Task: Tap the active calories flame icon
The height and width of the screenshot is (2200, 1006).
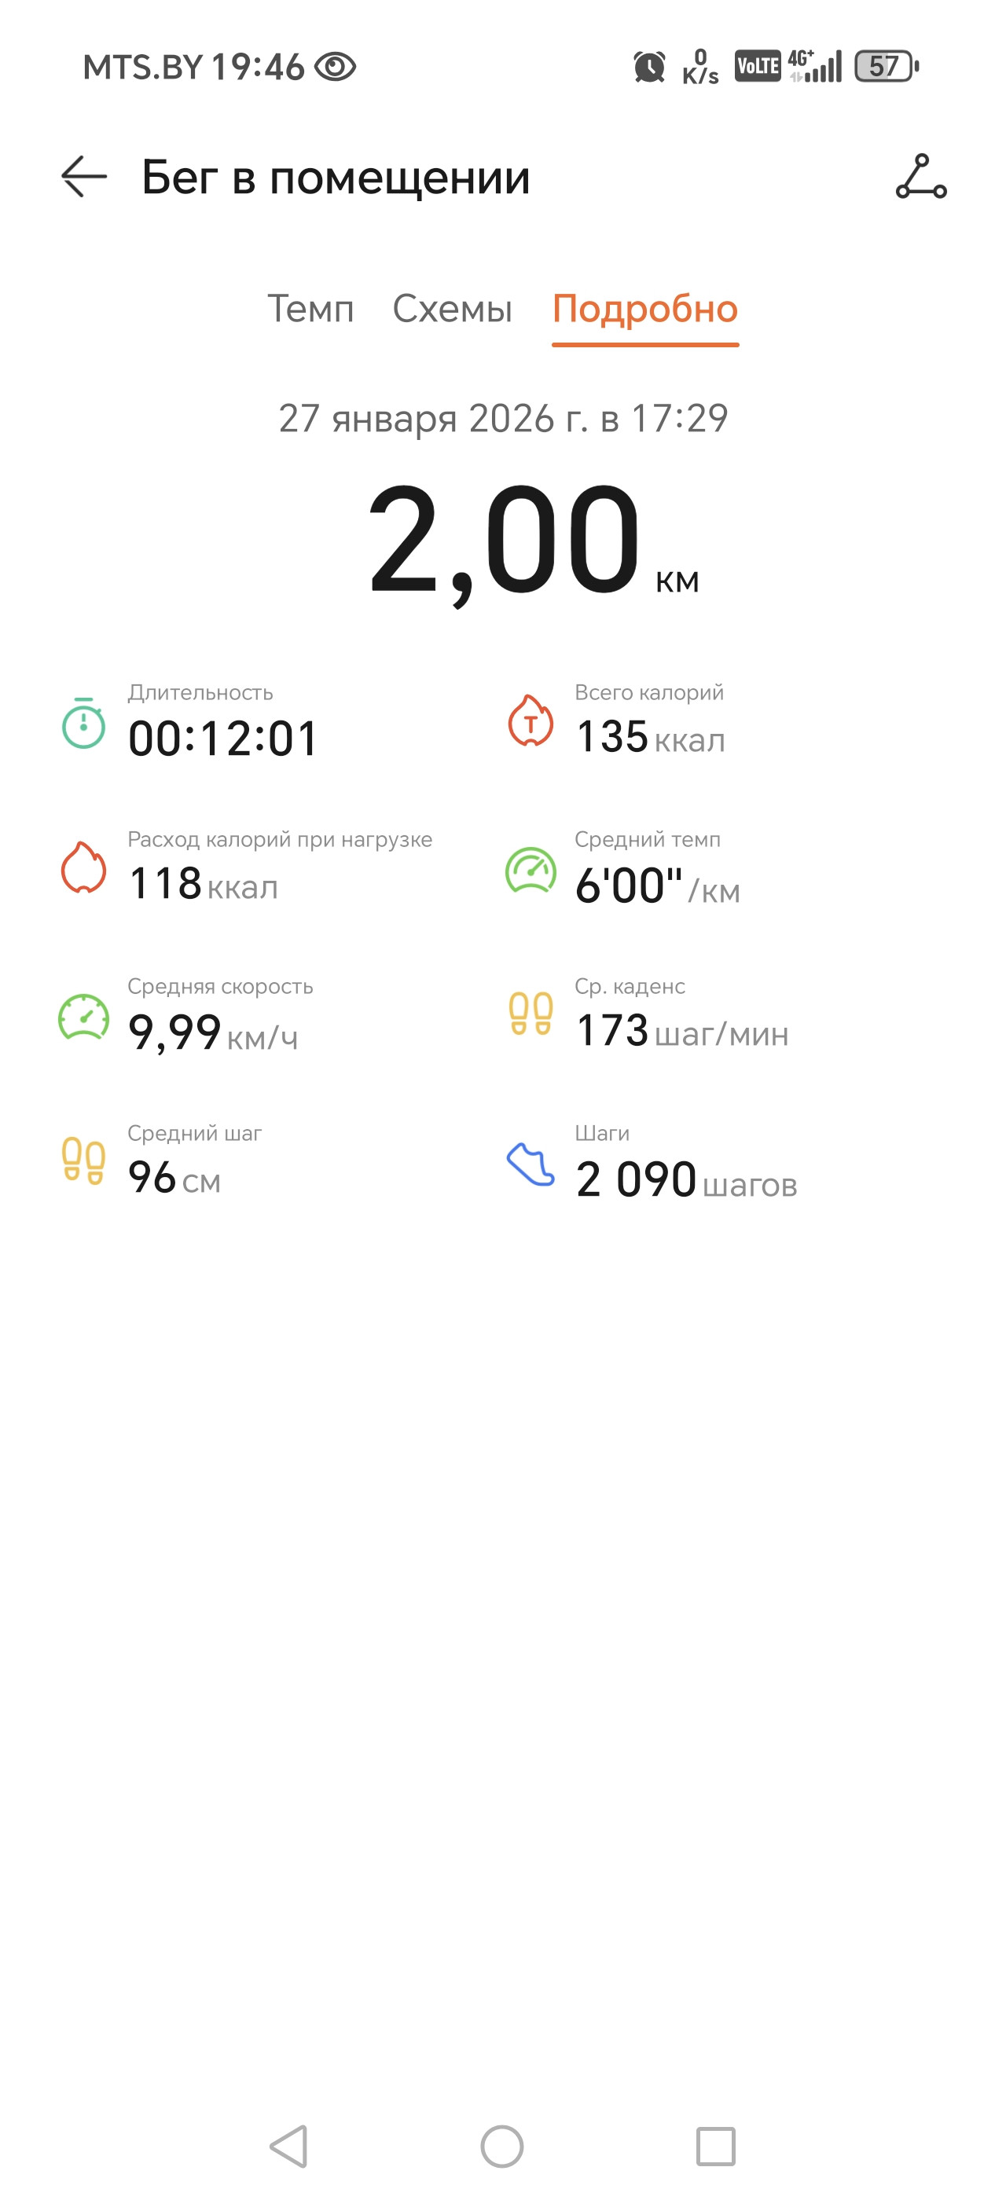Action: coord(83,867)
